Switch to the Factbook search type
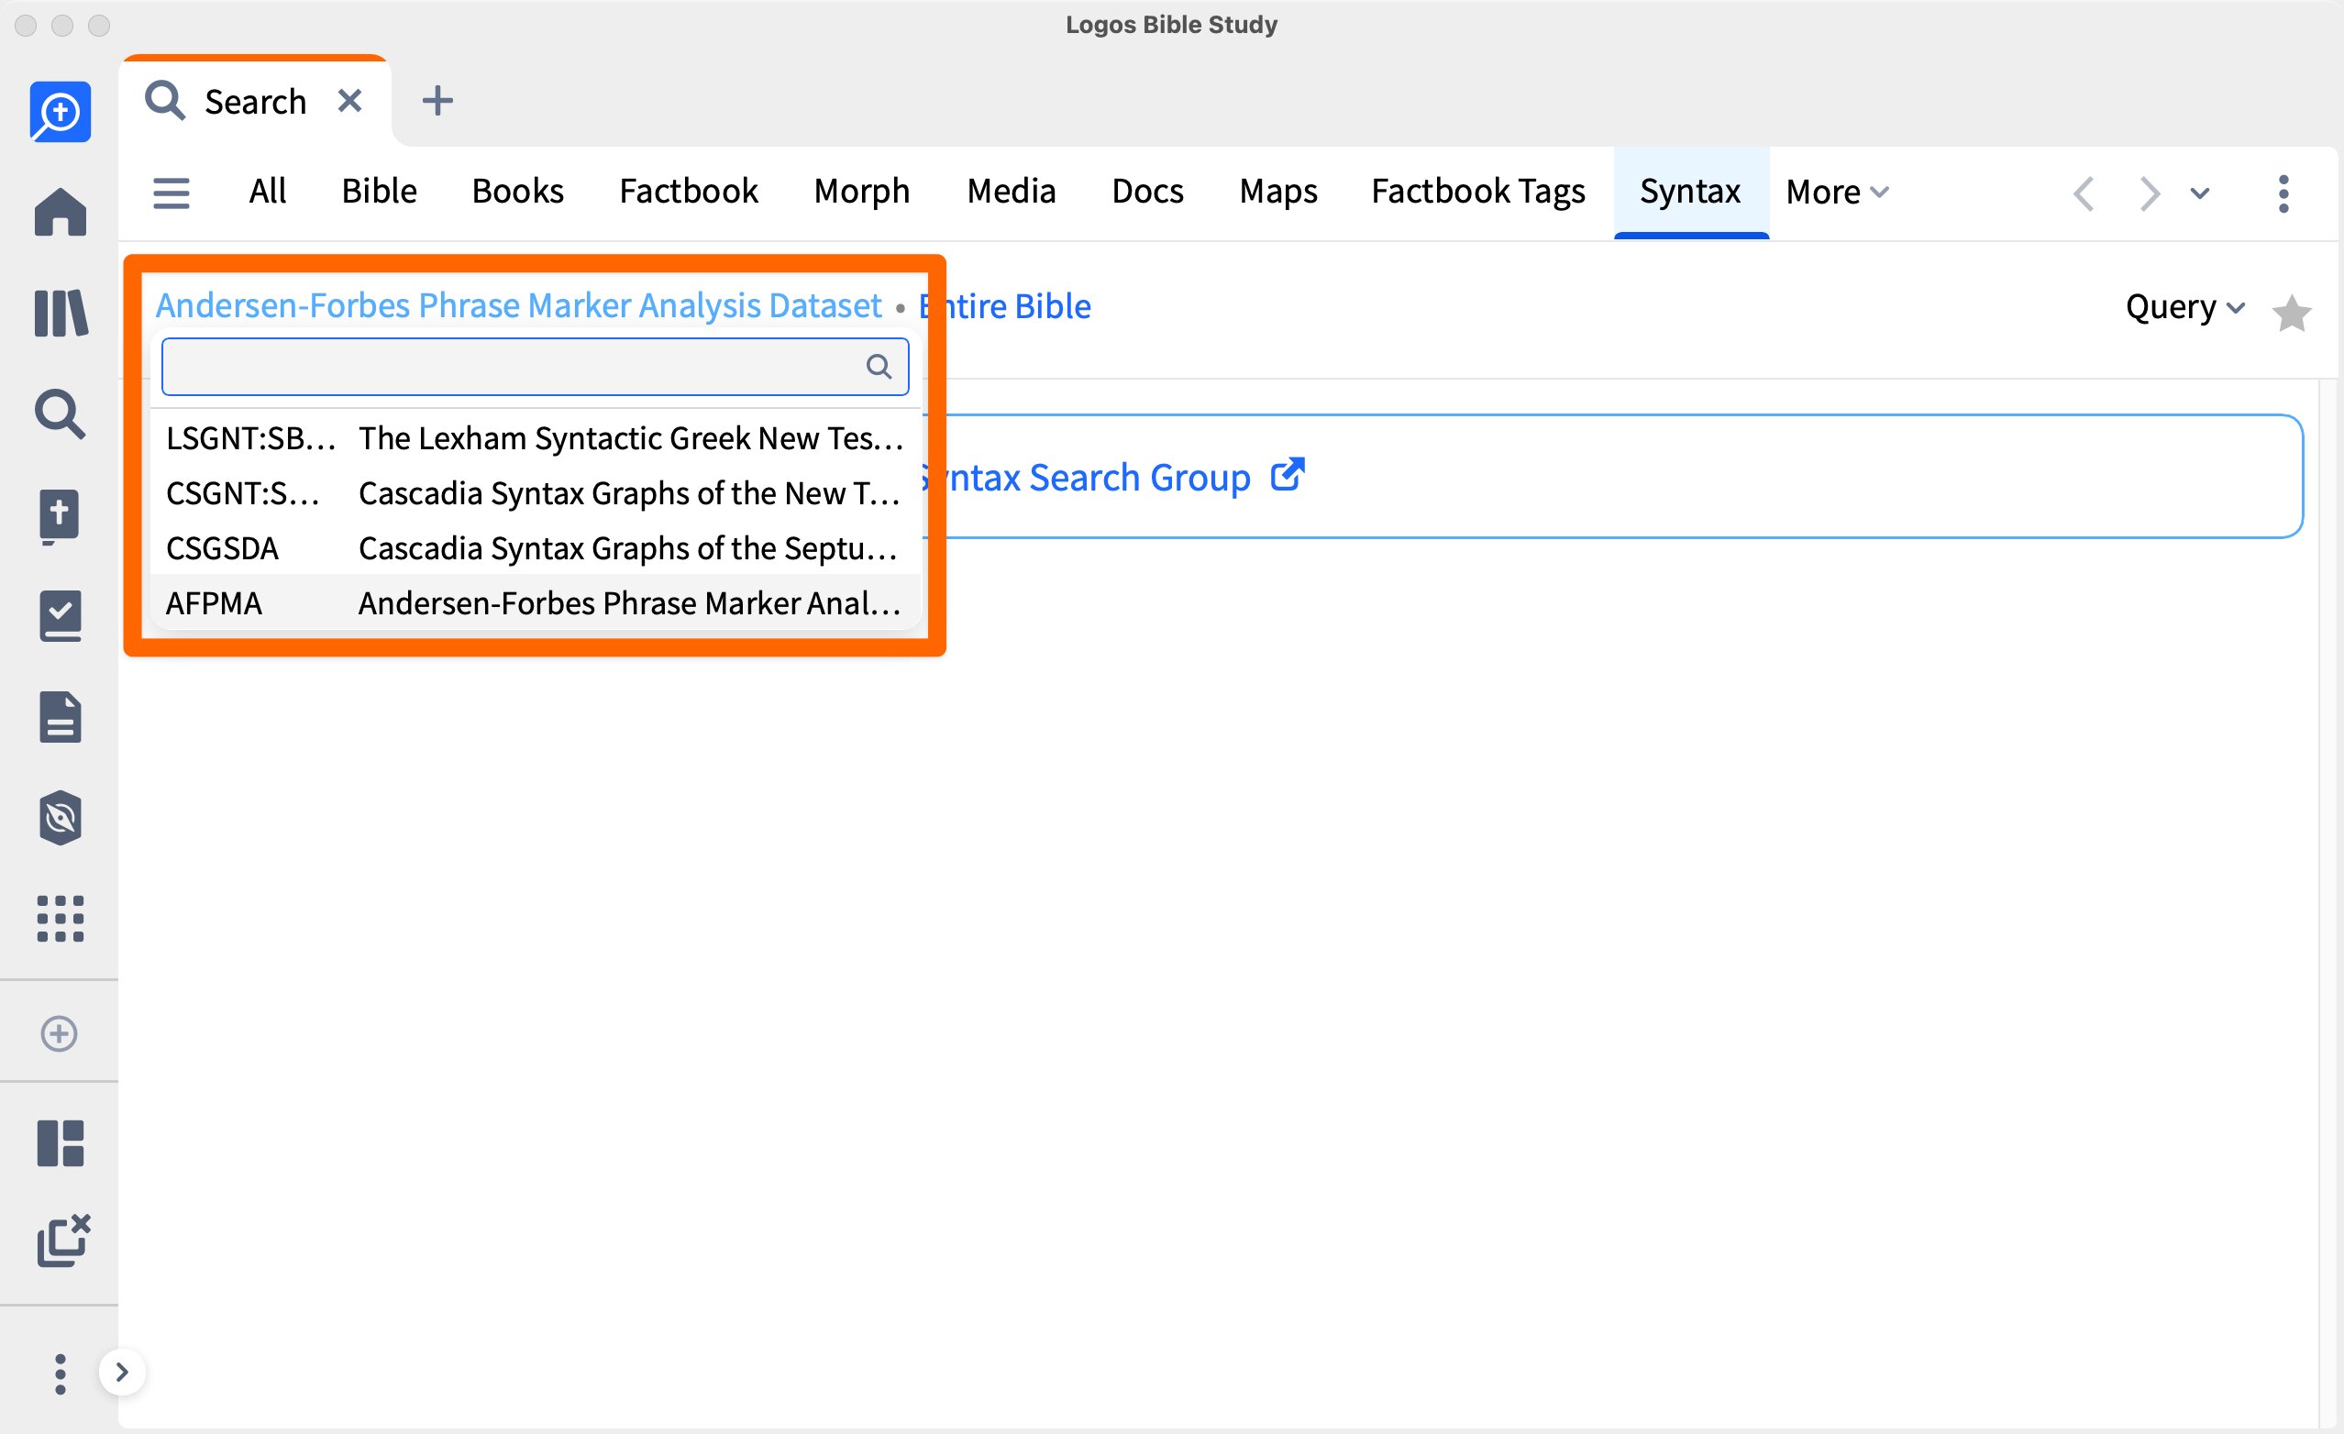Screen dimensions: 2344x1434 (689, 193)
